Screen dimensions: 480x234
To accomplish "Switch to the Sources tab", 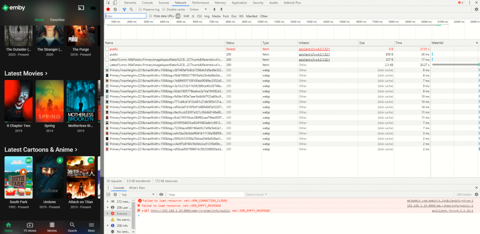I will pyautogui.click(x=164, y=3).
